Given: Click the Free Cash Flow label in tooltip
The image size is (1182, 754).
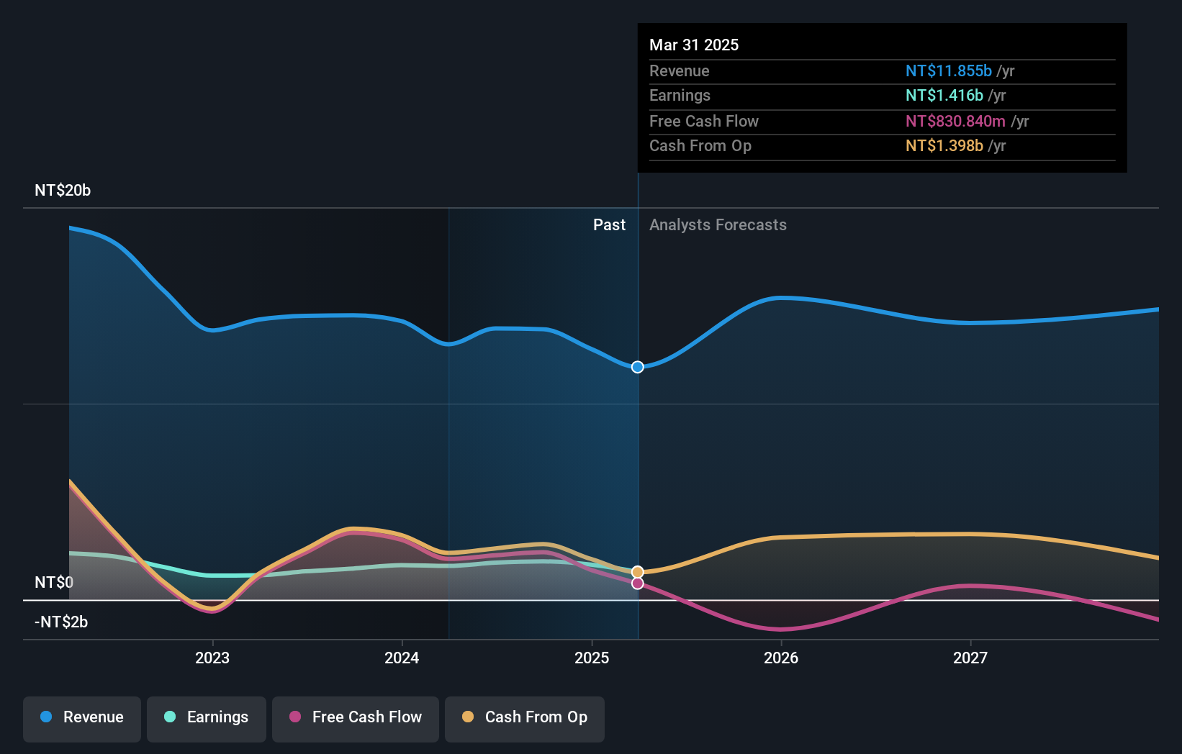Looking at the screenshot, I should point(704,121).
